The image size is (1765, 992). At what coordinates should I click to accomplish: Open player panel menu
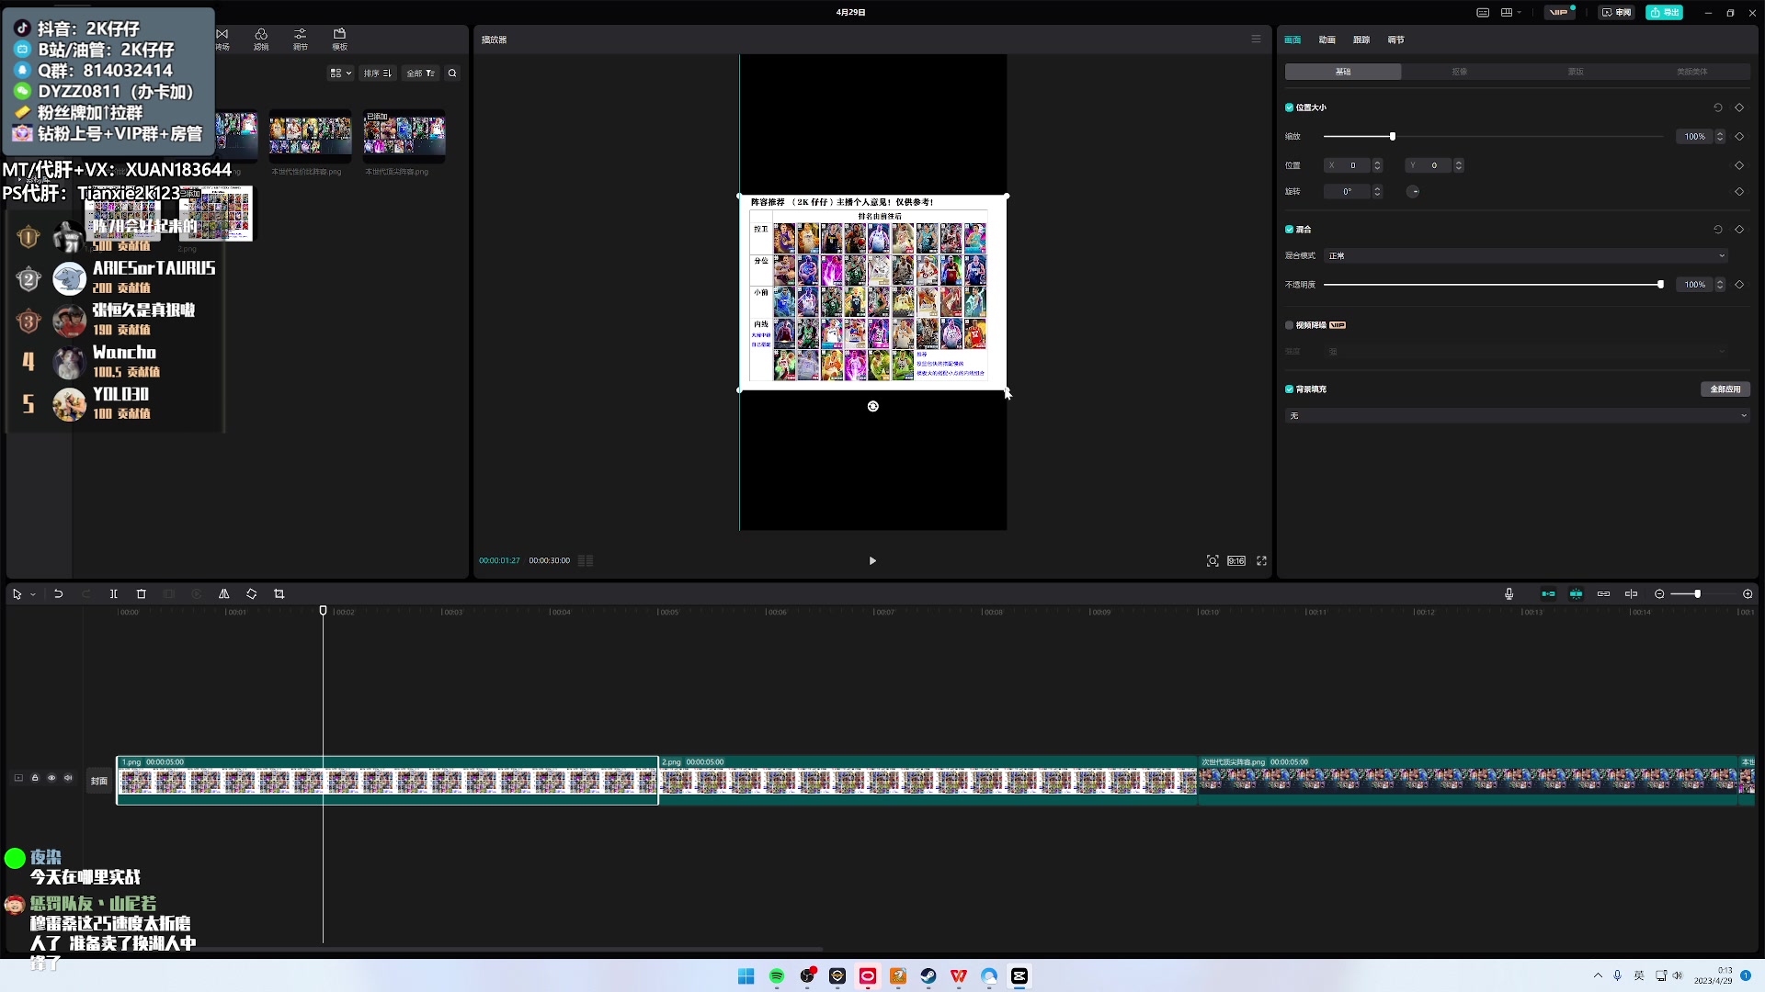point(1256,39)
